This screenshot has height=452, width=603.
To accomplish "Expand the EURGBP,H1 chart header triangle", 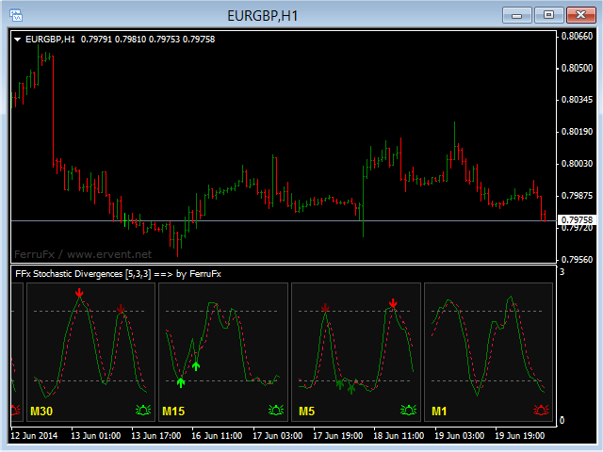I will tap(17, 40).
